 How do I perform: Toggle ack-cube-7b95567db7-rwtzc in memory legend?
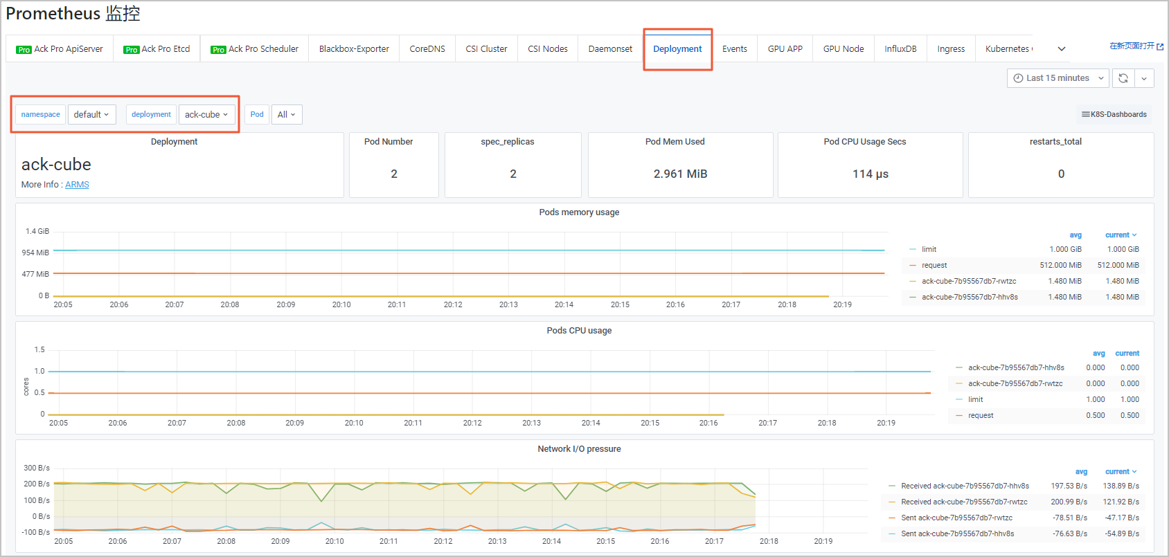(x=969, y=281)
